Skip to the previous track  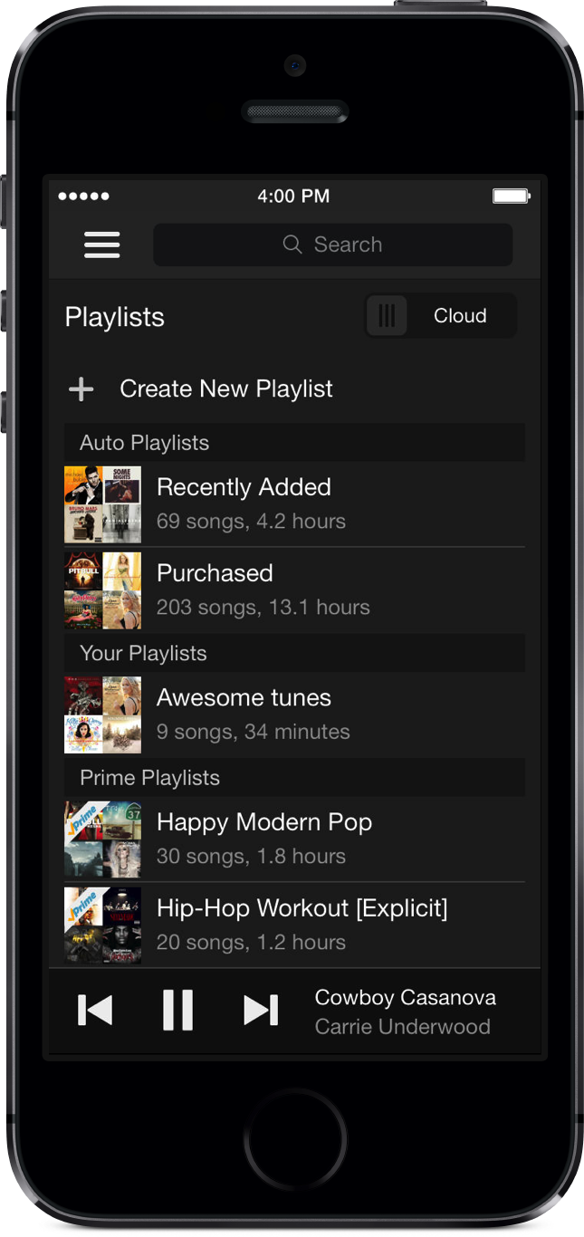point(95,1011)
